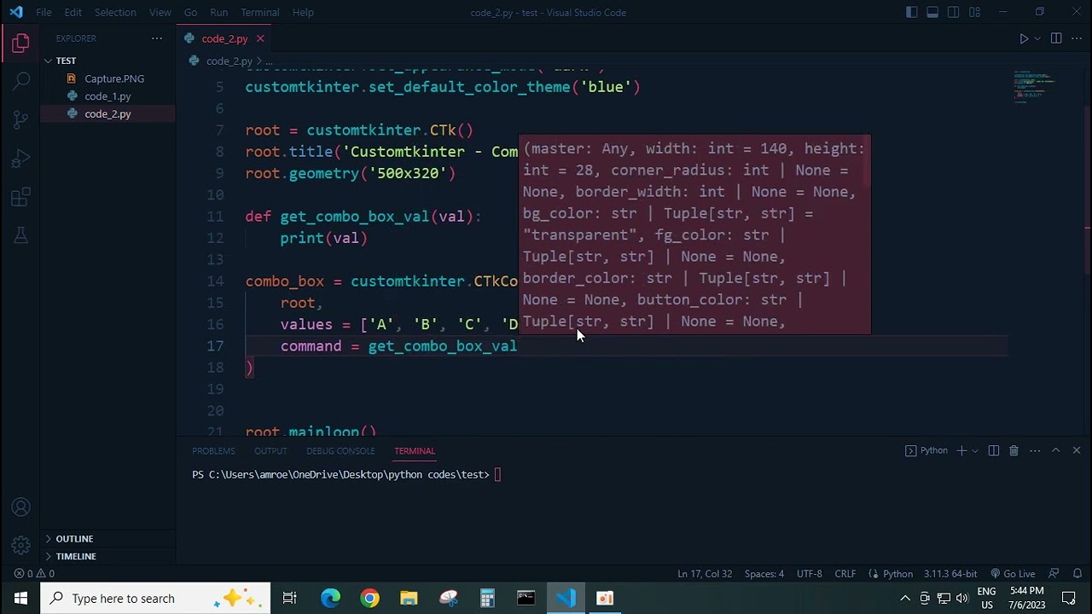Open the Run and Debug view
Image resolution: width=1092 pixels, height=614 pixels.
[x=21, y=159]
